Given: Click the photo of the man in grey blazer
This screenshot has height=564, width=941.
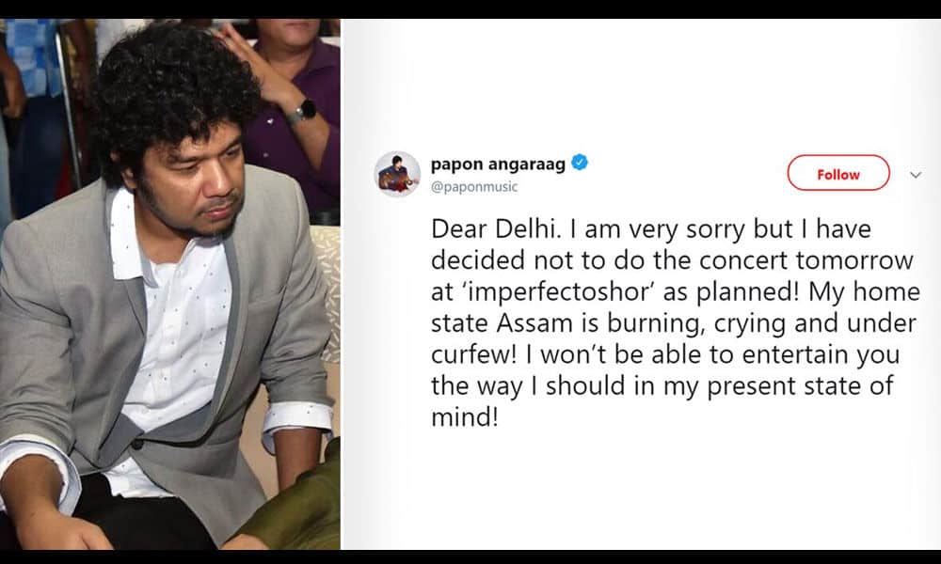Looking at the screenshot, I should click(169, 284).
